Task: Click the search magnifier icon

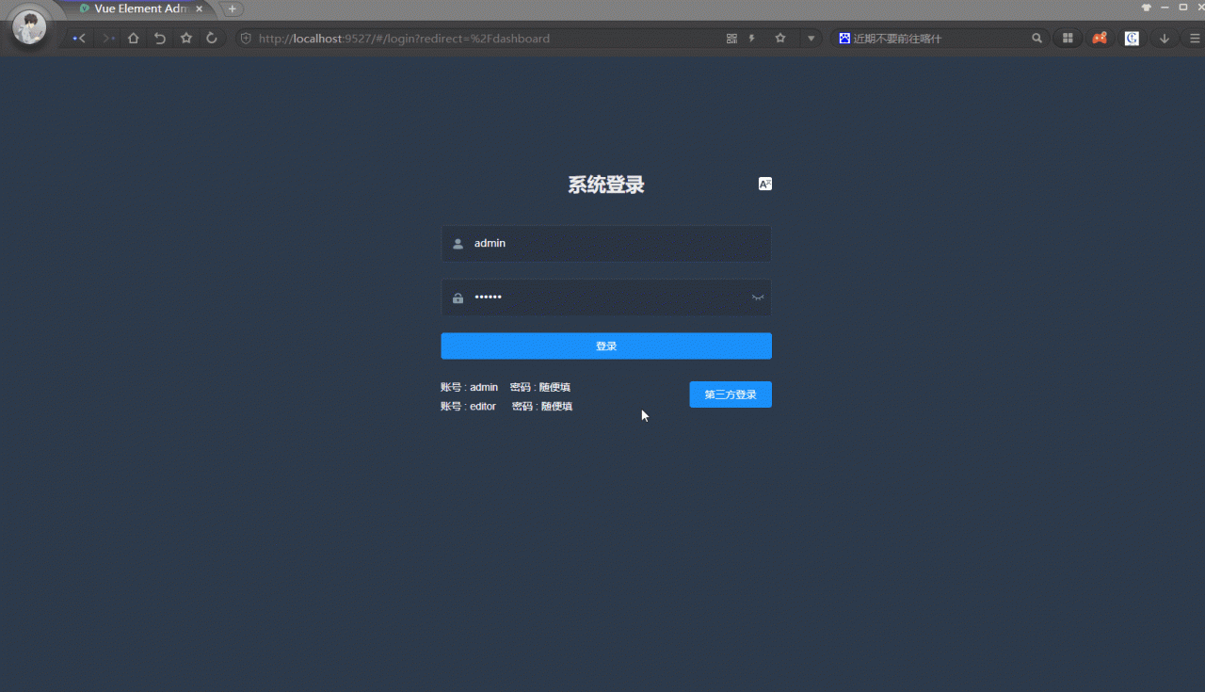Action: coord(1036,39)
